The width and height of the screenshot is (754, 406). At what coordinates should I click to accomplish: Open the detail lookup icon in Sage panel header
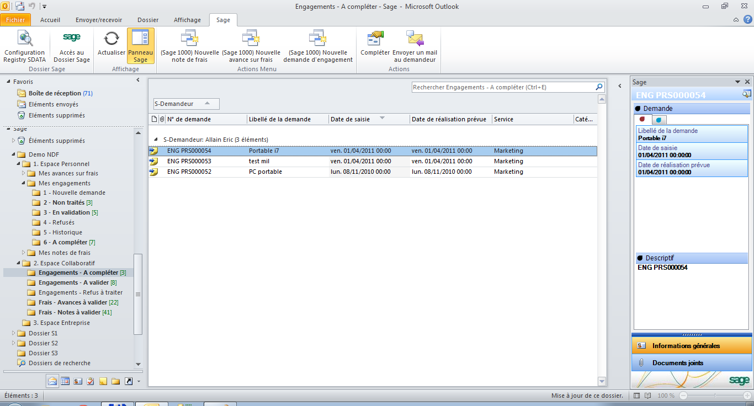coord(747,94)
